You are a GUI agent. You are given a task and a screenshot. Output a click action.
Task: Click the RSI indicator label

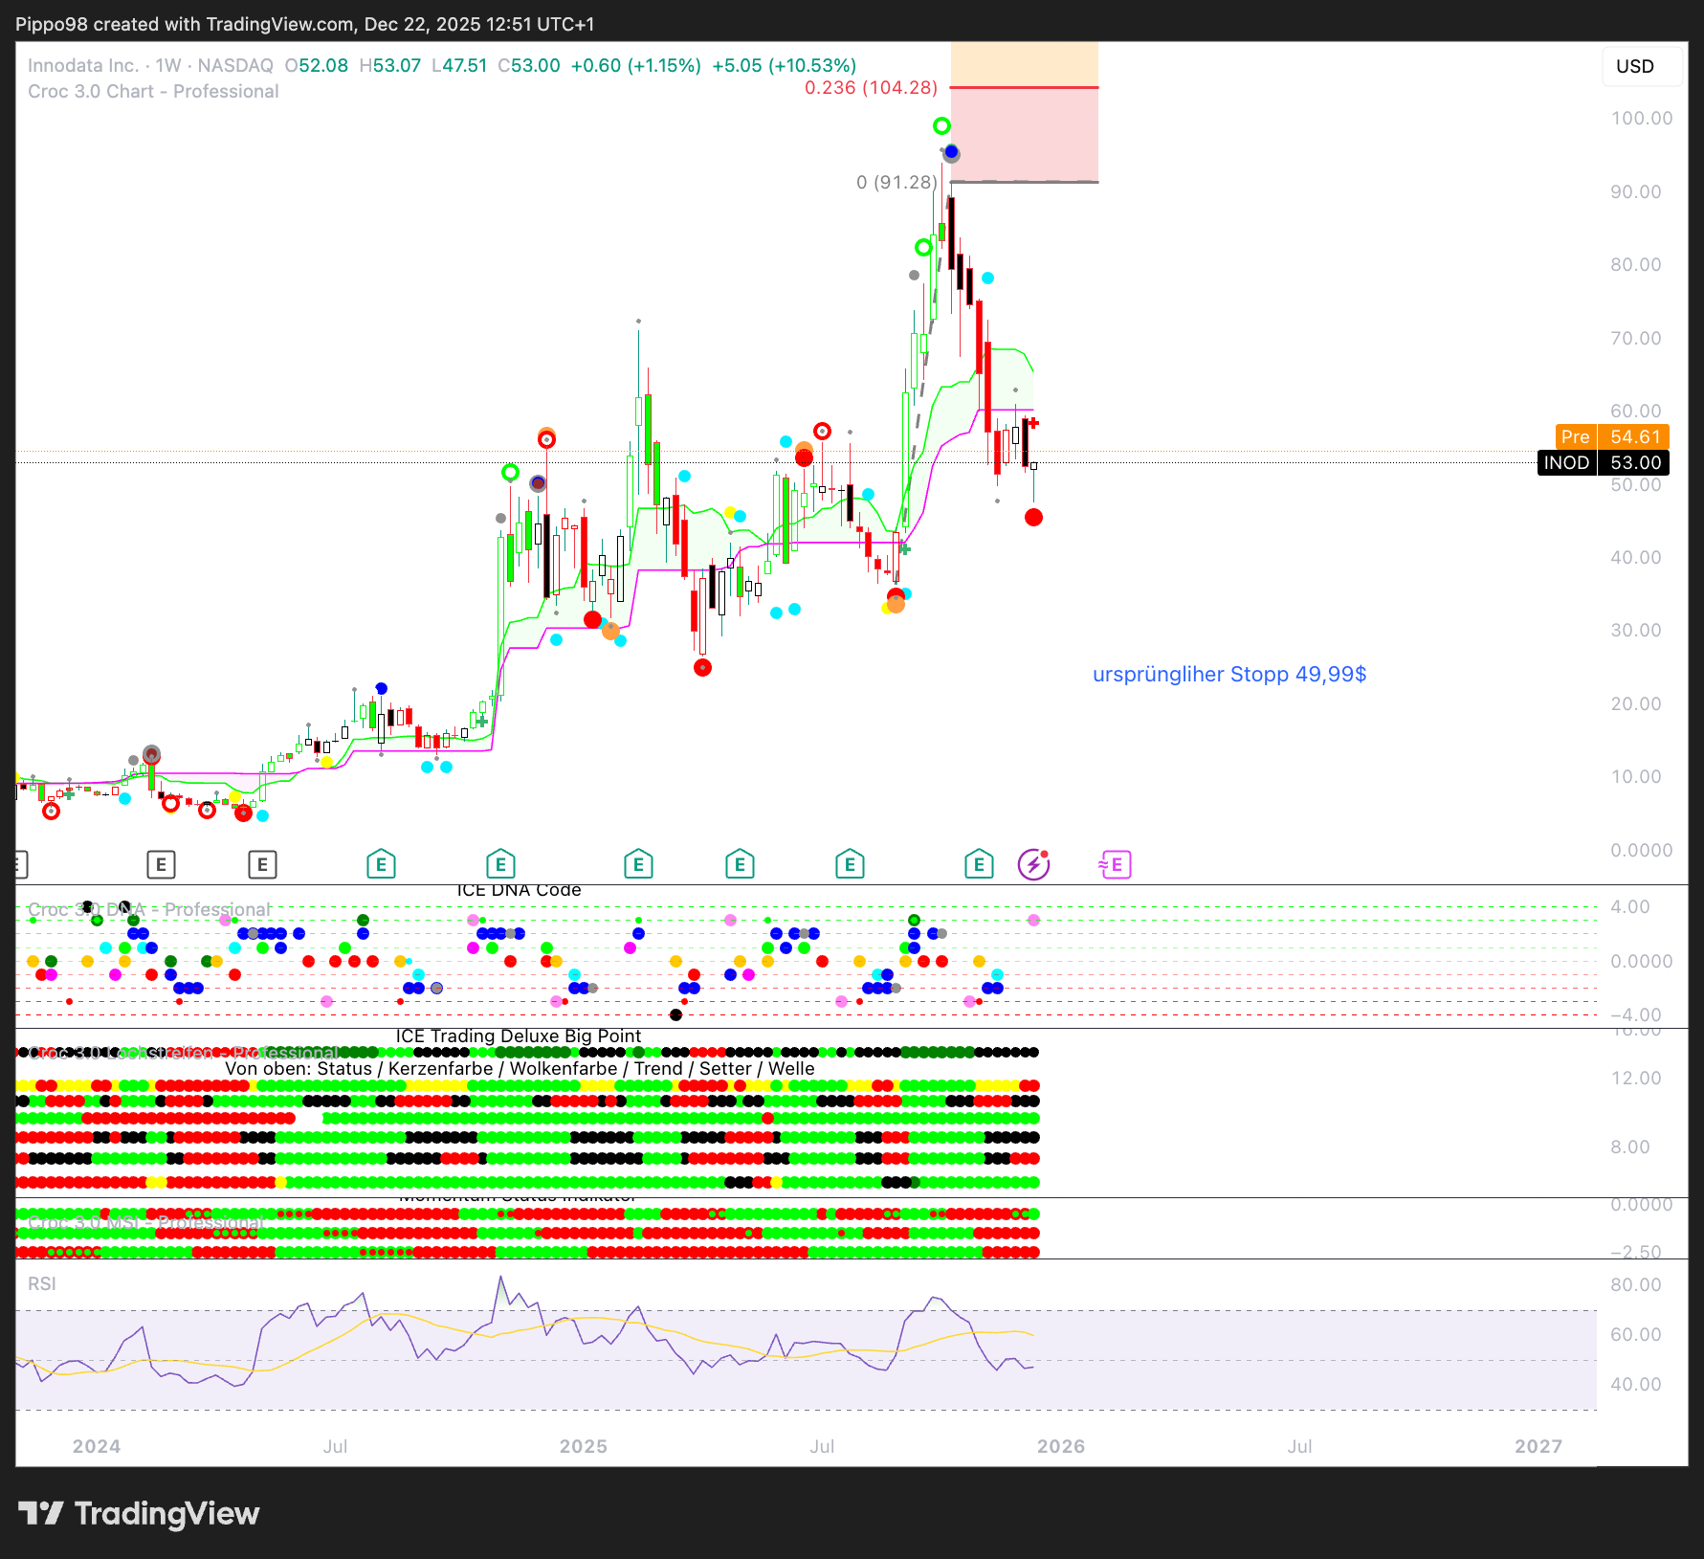coord(42,1283)
